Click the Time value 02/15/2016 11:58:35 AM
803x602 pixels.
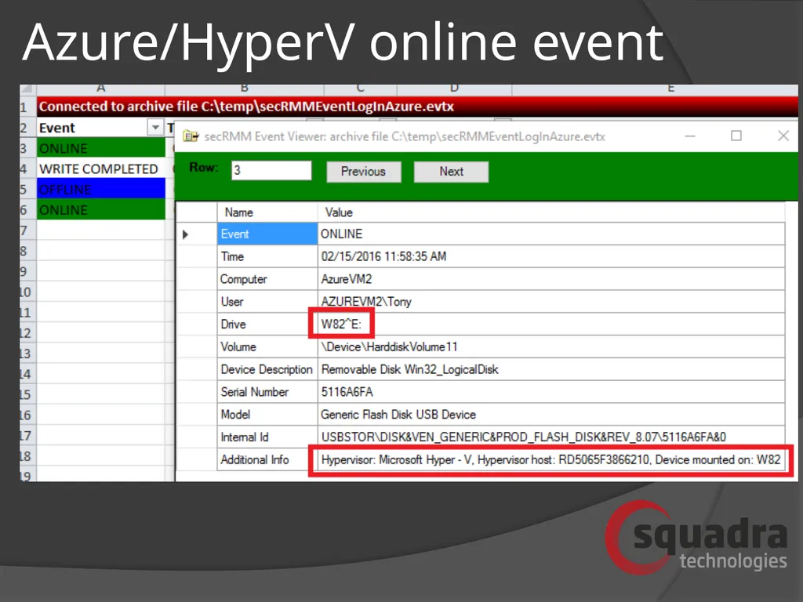tap(551, 256)
